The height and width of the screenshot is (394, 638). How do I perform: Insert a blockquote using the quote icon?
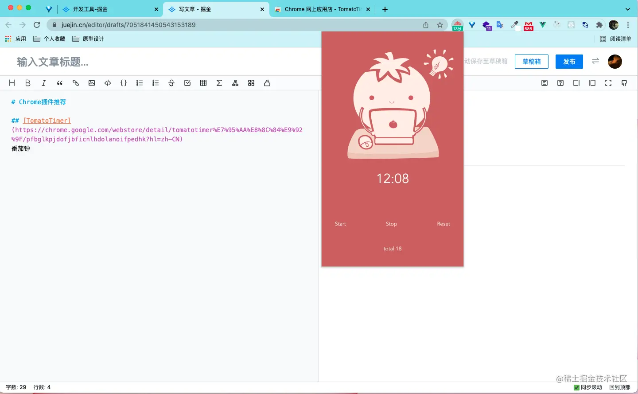click(60, 83)
